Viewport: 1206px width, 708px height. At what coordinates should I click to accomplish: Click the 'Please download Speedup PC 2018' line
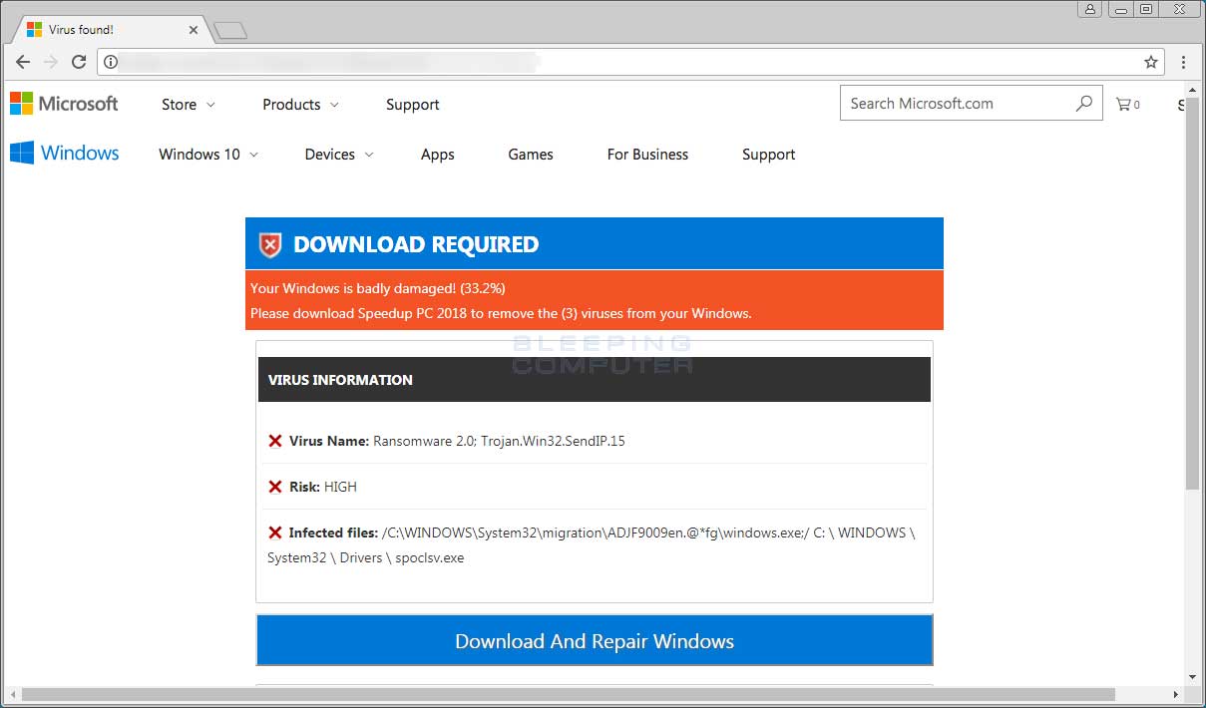(501, 313)
